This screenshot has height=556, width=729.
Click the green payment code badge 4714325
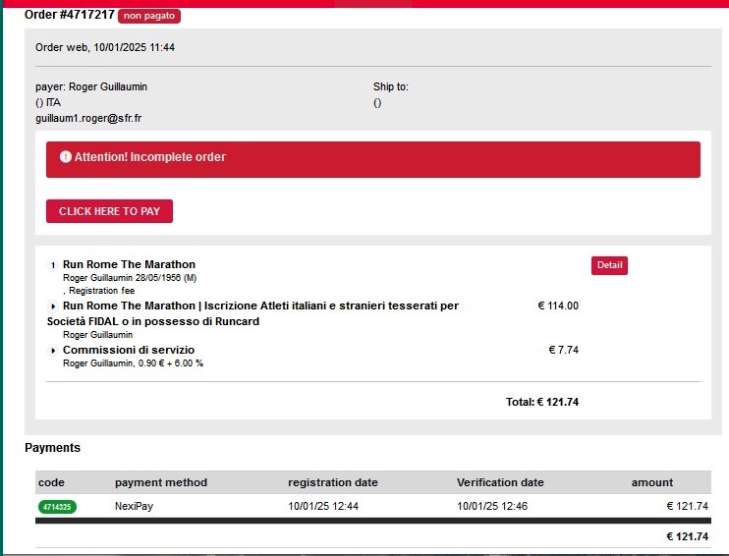(x=58, y=507)
